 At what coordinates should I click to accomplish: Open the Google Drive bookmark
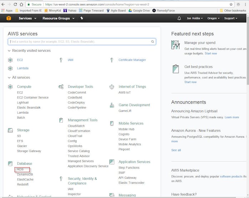coord(139,11)
